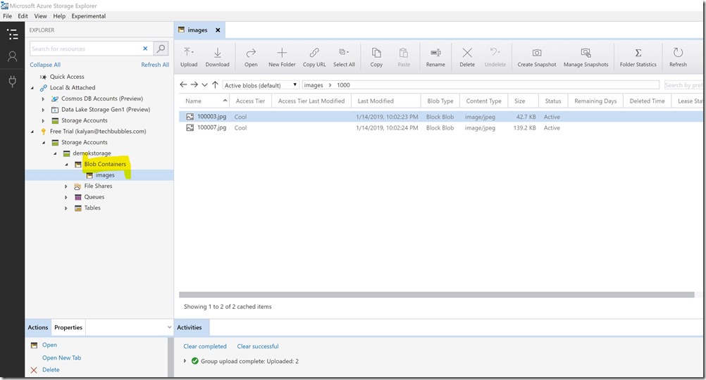Open the View menu
Viewport: 706px width, 380px height.
[41, 15]
